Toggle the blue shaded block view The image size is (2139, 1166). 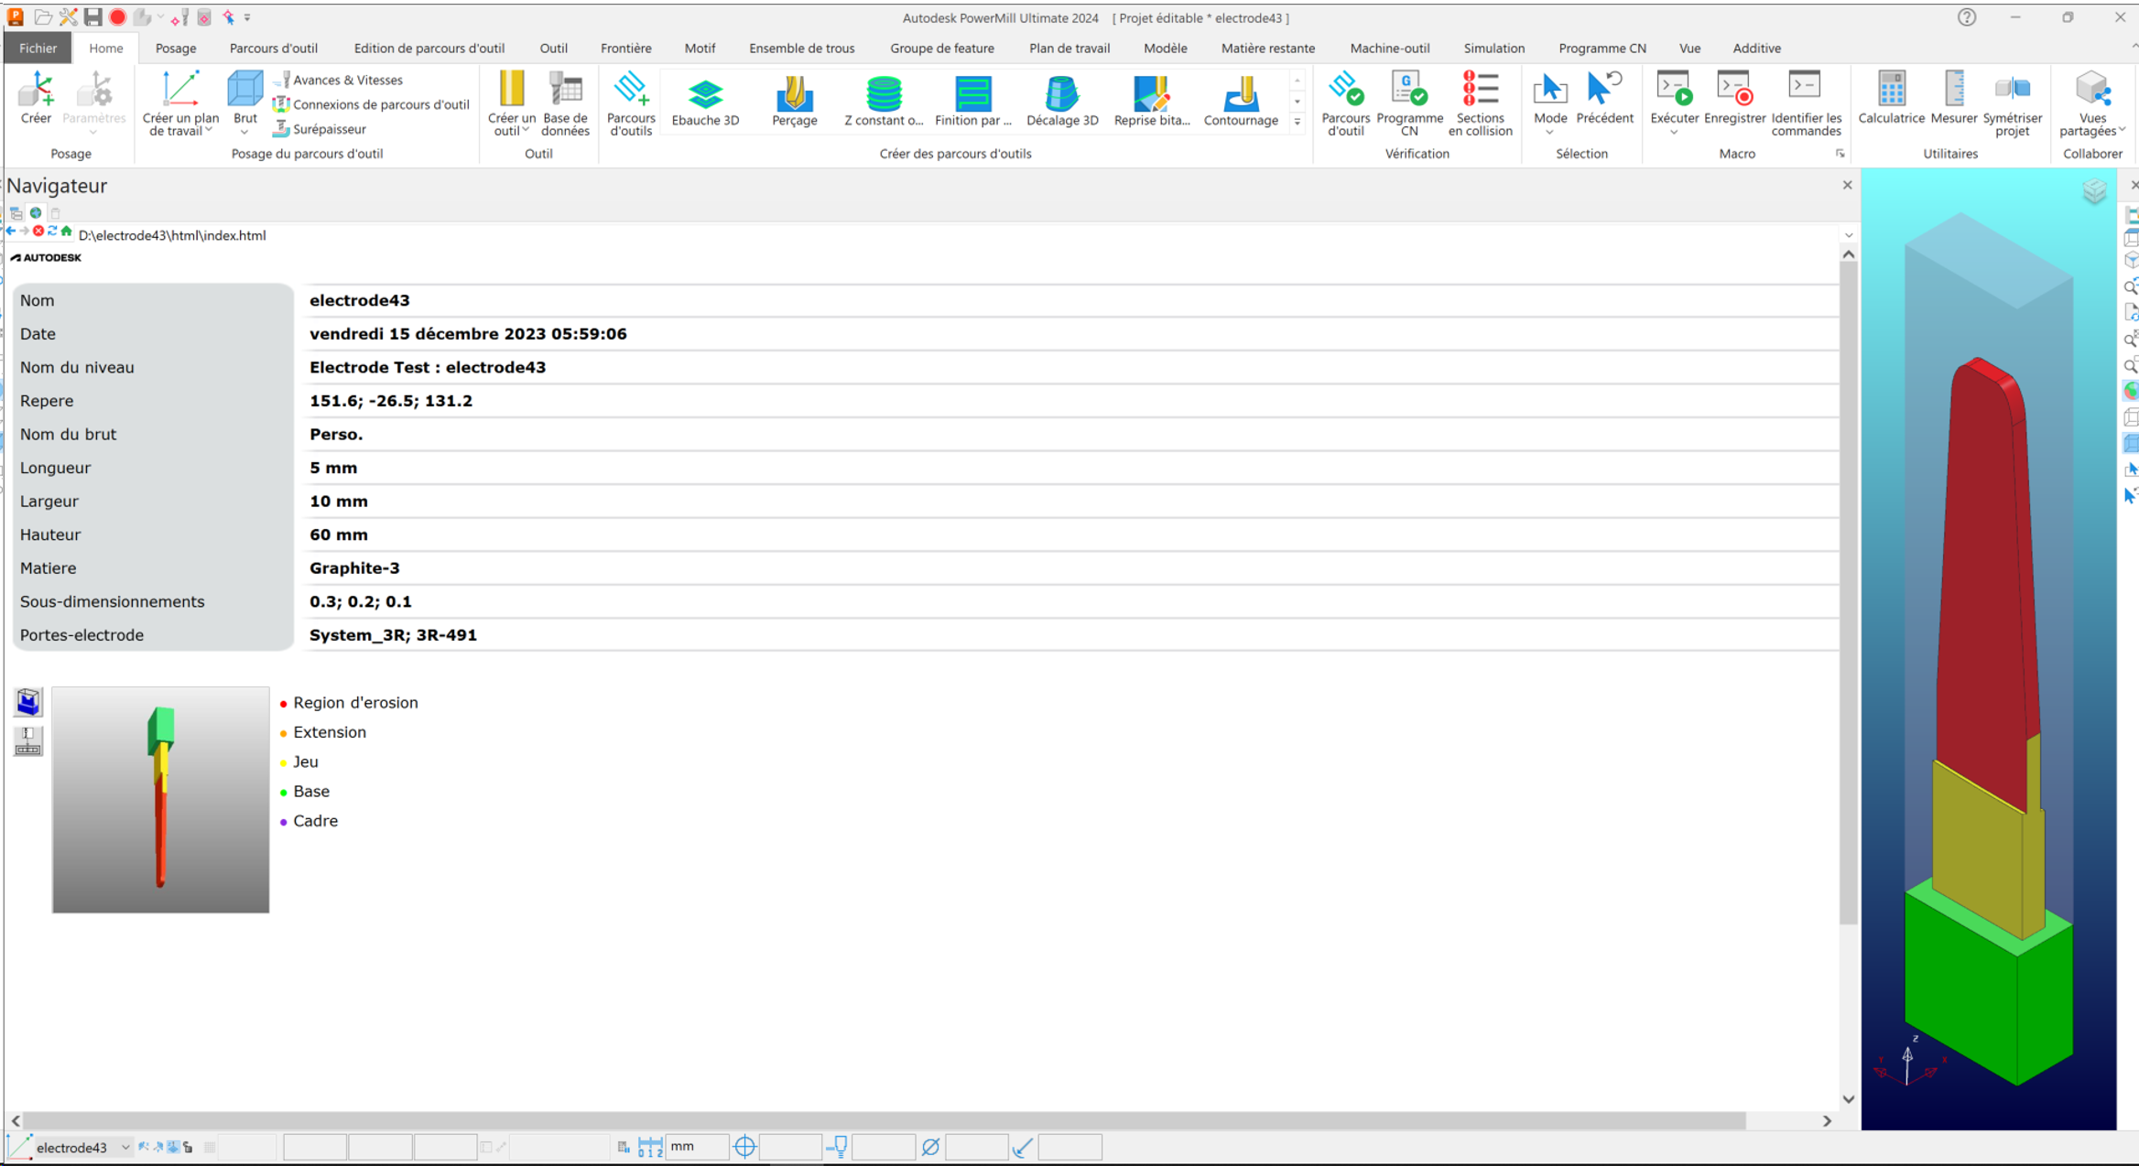tap(2131, 443)
